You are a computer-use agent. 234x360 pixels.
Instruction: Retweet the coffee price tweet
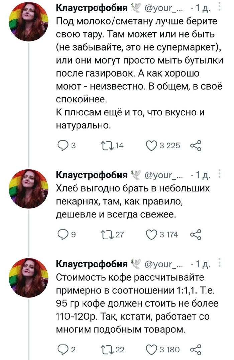click(x=107, y=349)
